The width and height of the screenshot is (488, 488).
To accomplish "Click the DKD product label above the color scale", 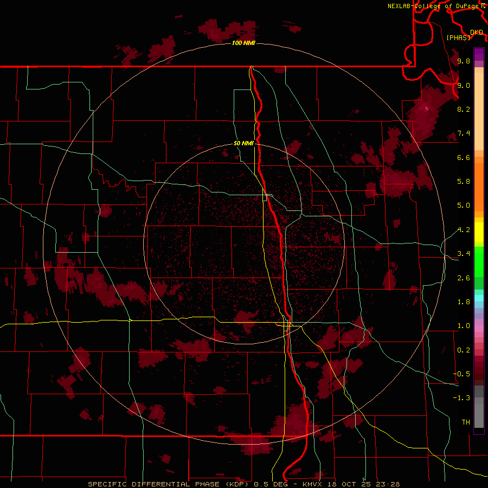I will [x=476, y=32].
